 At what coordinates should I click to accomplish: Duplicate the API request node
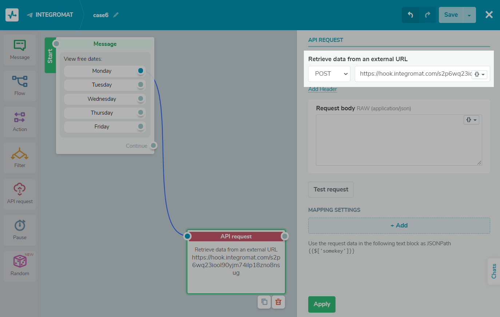coord(264,302)
